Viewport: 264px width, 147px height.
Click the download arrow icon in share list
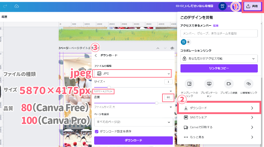click(x=186, y=108)
